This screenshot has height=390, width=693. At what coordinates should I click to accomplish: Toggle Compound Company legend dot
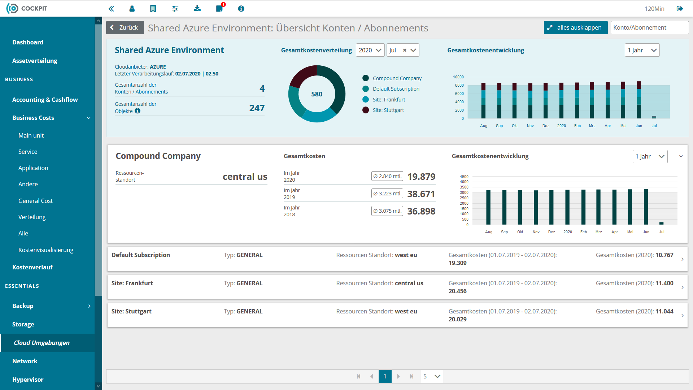pos(366,78)
